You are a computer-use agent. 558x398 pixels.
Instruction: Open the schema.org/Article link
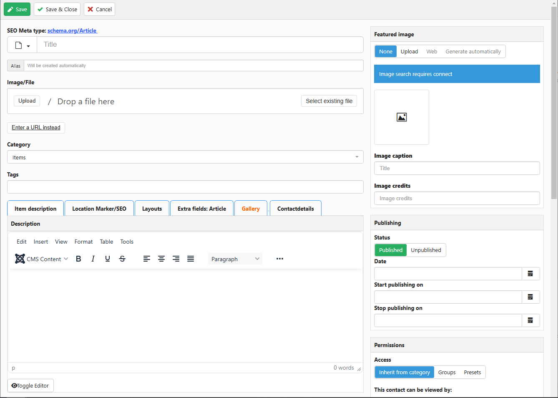72,30
